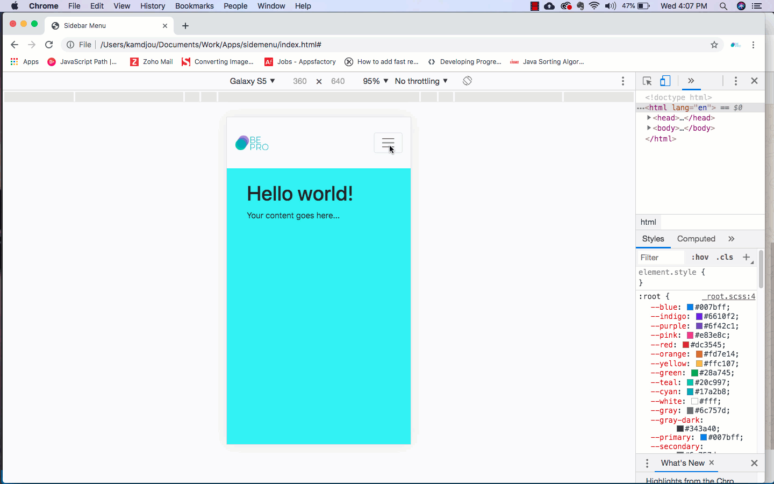Add new style rule plus icon
Image resolution: width=774 pixels, height=484 pixels.
click(746, 257)
